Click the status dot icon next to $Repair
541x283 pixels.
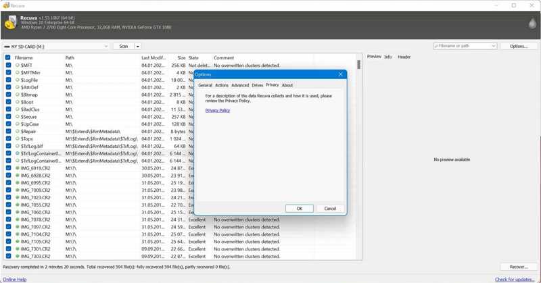18,131
